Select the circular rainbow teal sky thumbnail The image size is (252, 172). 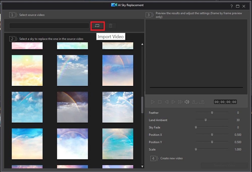tap(118, 144)
